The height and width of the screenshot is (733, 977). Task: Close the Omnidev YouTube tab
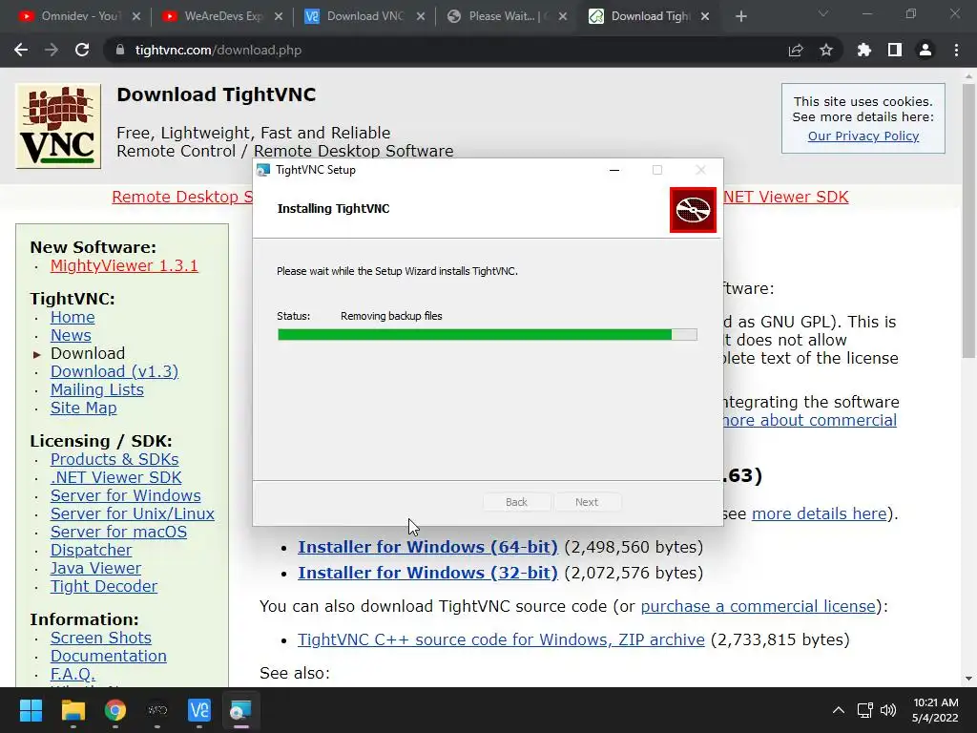coord(136,16)
